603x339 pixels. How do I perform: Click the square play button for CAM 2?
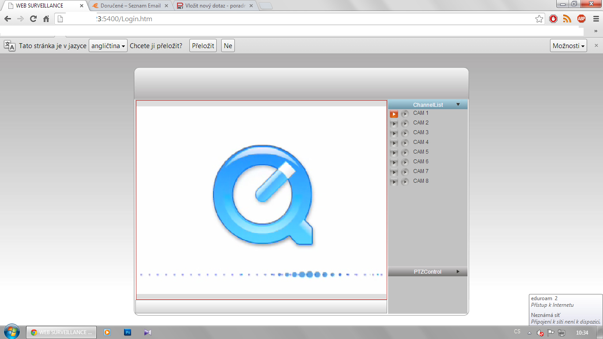point(394,124)
